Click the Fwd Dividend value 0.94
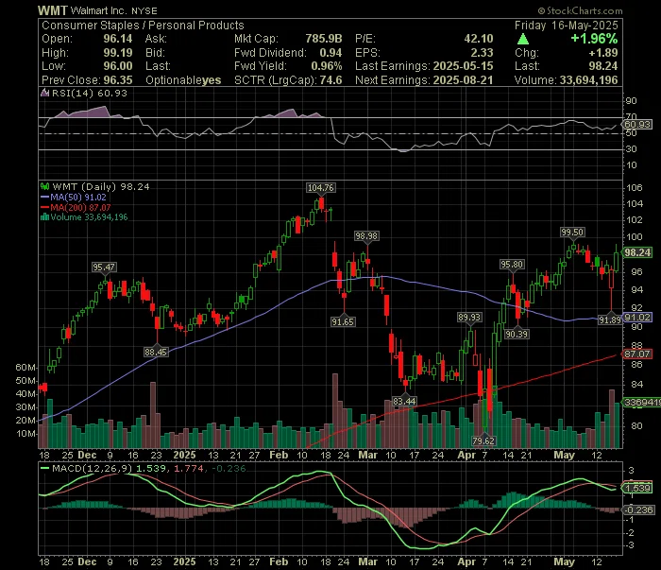 tap(330, 53)
